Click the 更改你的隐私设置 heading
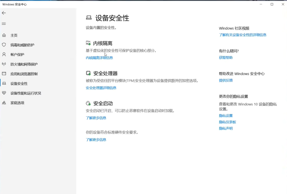 coord(233,96)
